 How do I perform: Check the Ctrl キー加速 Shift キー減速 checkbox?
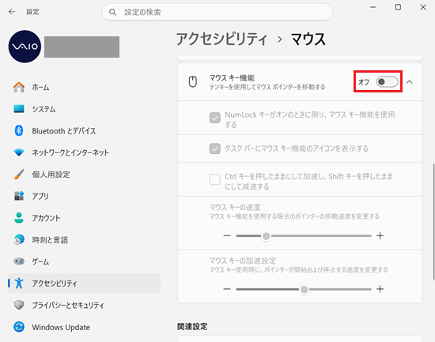(215, 179)
